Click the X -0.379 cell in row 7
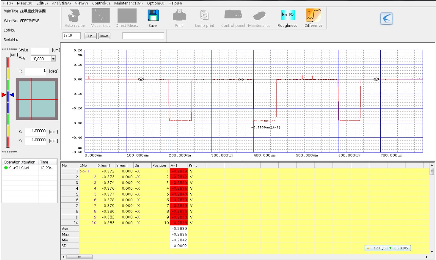 pos(107,206)
